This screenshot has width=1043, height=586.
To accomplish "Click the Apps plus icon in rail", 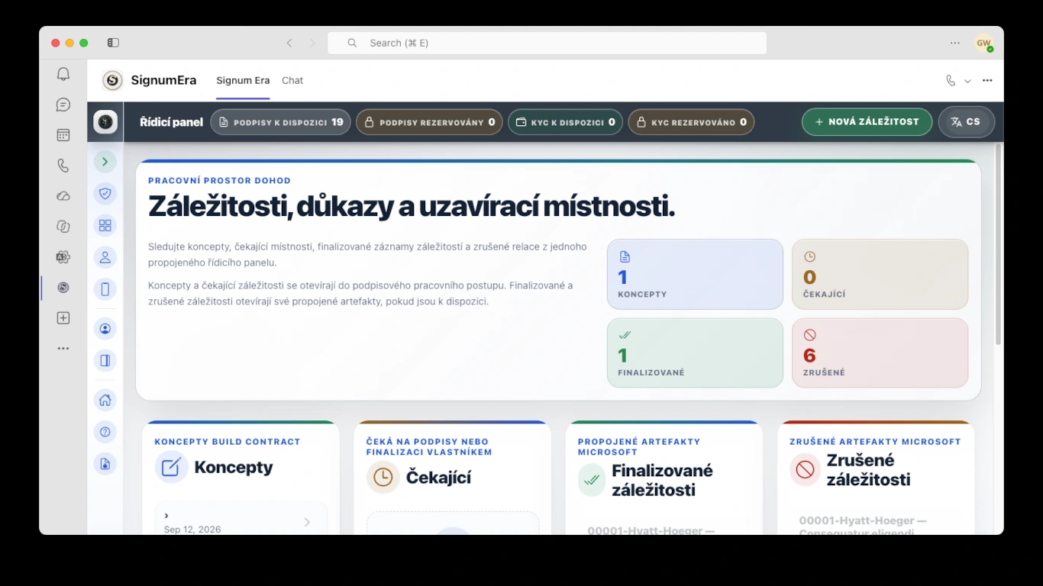I will pos(63,318).
